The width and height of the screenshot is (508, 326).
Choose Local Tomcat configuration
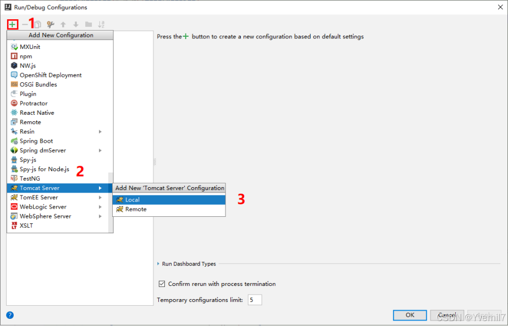pos(169,200)
